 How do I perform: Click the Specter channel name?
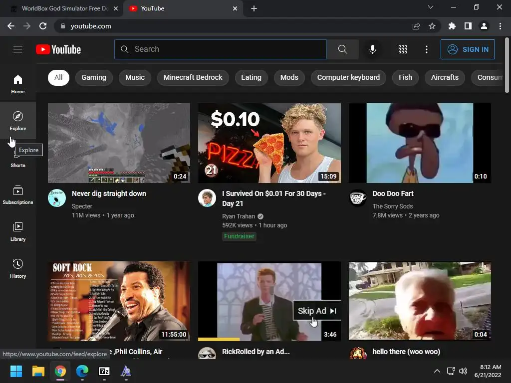82,206
